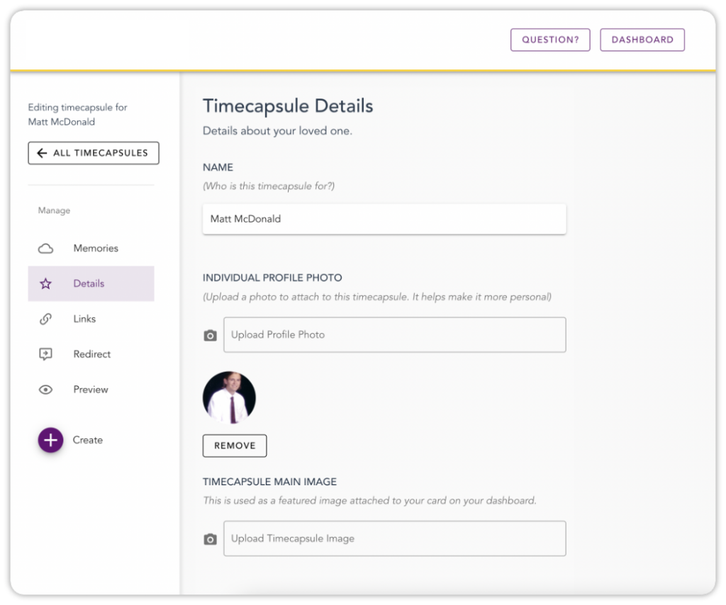Screen dimensions: 726x605
Task: Click the camera icon for timecapsule image upload
Action: coord(211,538)
